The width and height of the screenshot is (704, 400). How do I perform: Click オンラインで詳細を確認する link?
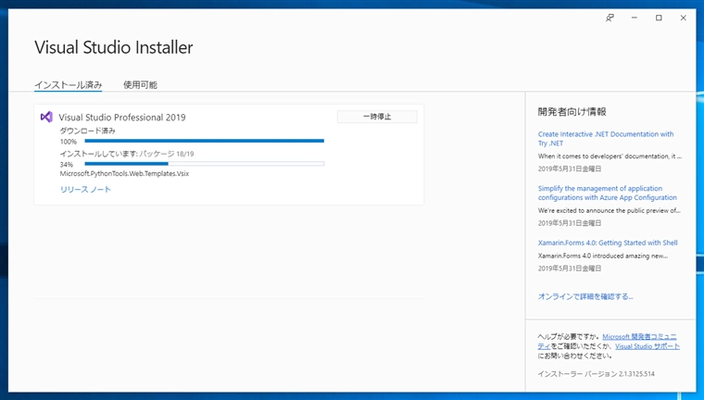pos(585,296)
